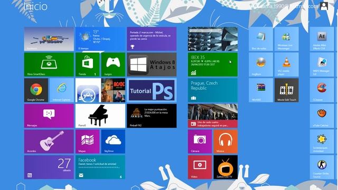Open the IBEX 35 finance tile

(x=213, y=64)
